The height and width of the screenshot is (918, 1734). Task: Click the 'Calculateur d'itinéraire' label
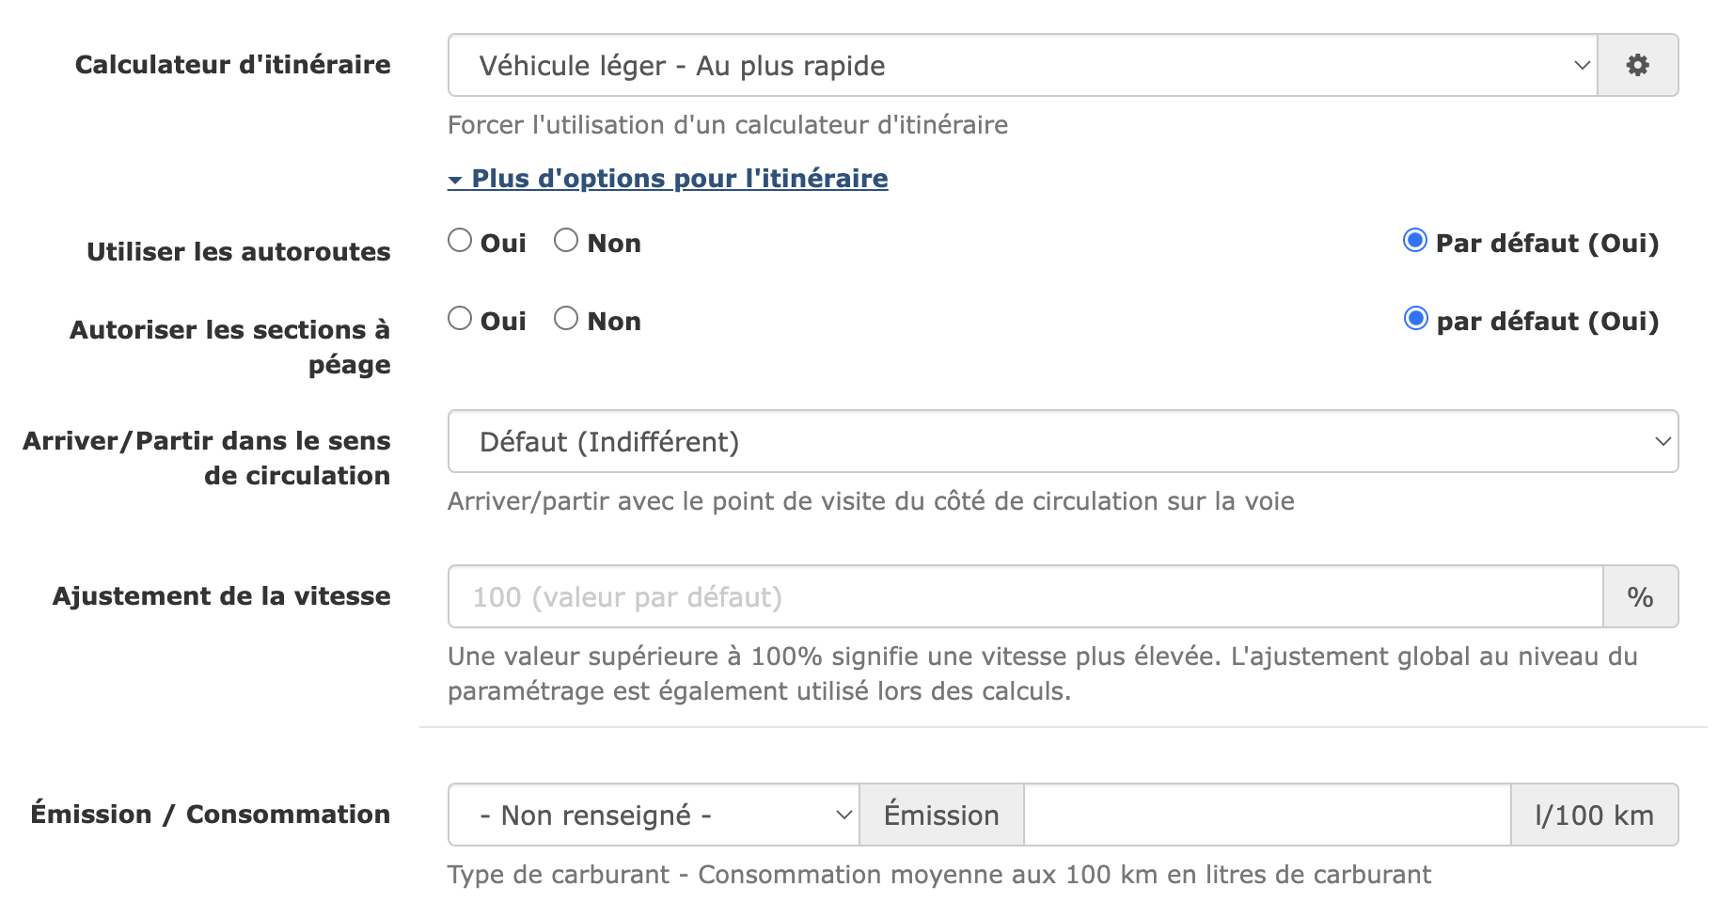coord(232,65)
